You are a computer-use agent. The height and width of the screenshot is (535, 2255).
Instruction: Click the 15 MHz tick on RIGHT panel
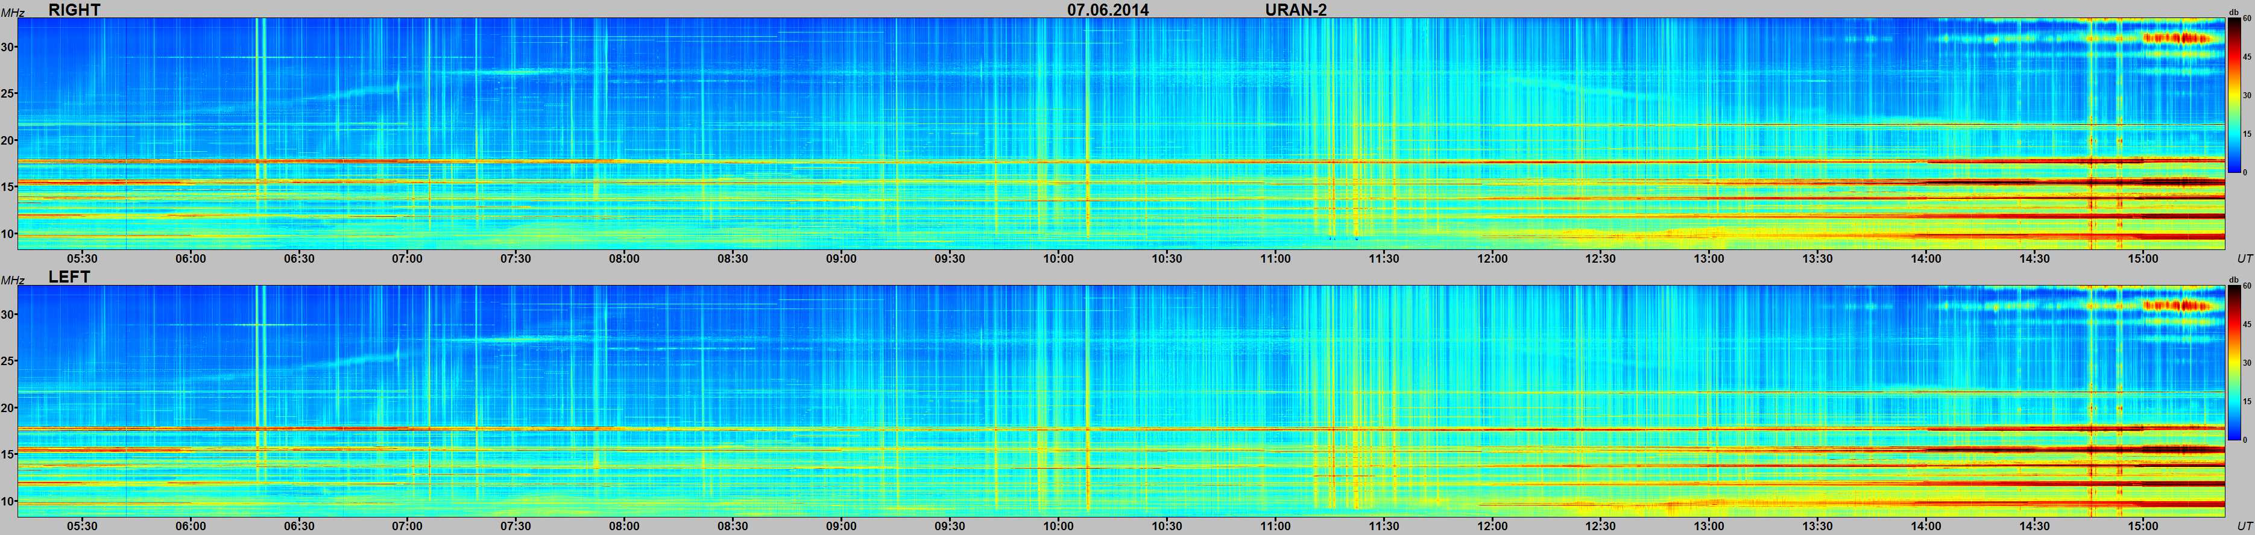[9, 187]
